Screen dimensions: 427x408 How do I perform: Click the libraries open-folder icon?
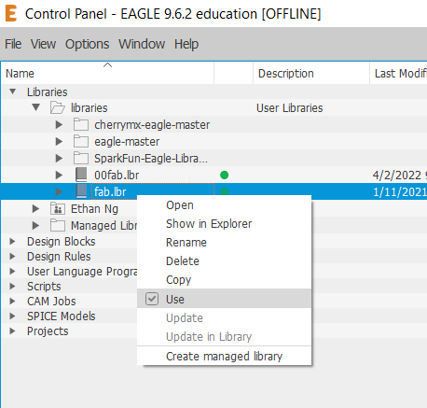pyautogui.click(x=58, y=108)
